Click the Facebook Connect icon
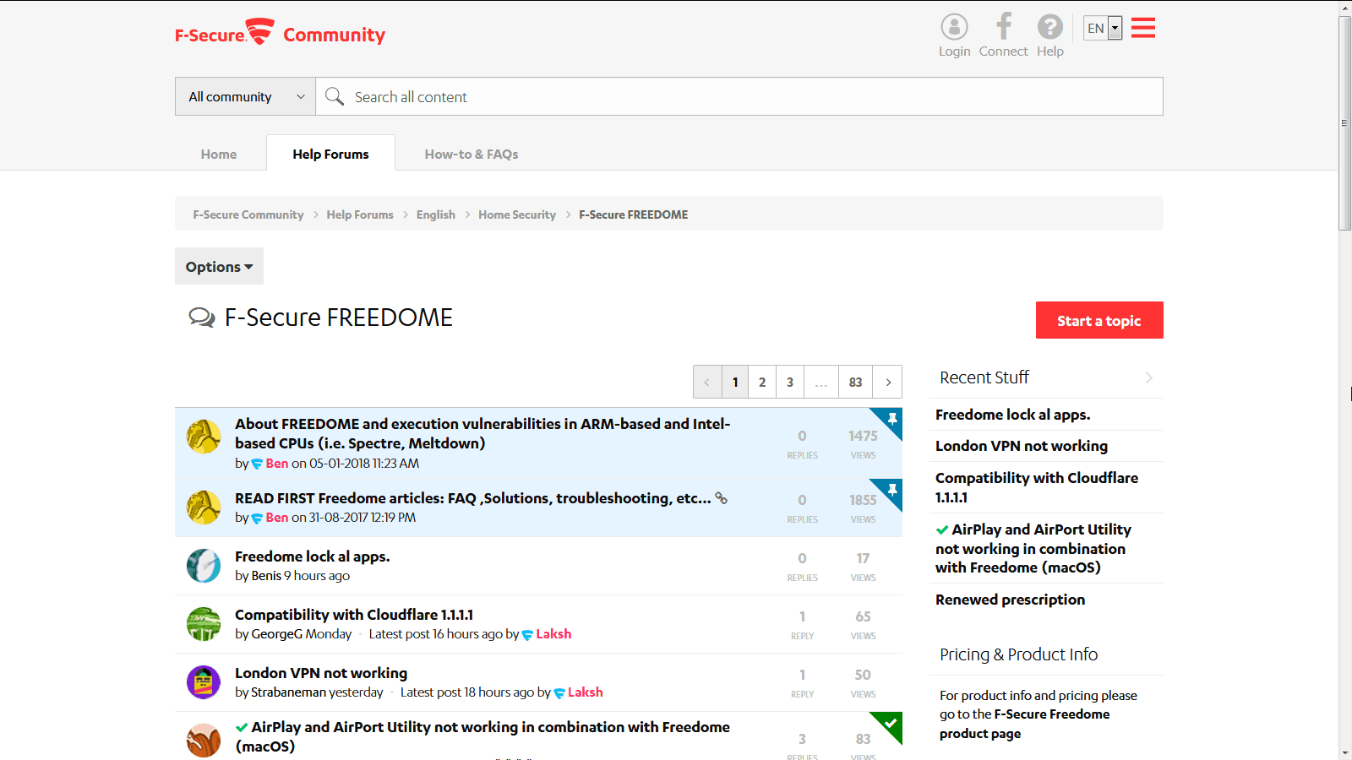Viewport: 1352px width, 760px height. click(x=1003, y=26)
